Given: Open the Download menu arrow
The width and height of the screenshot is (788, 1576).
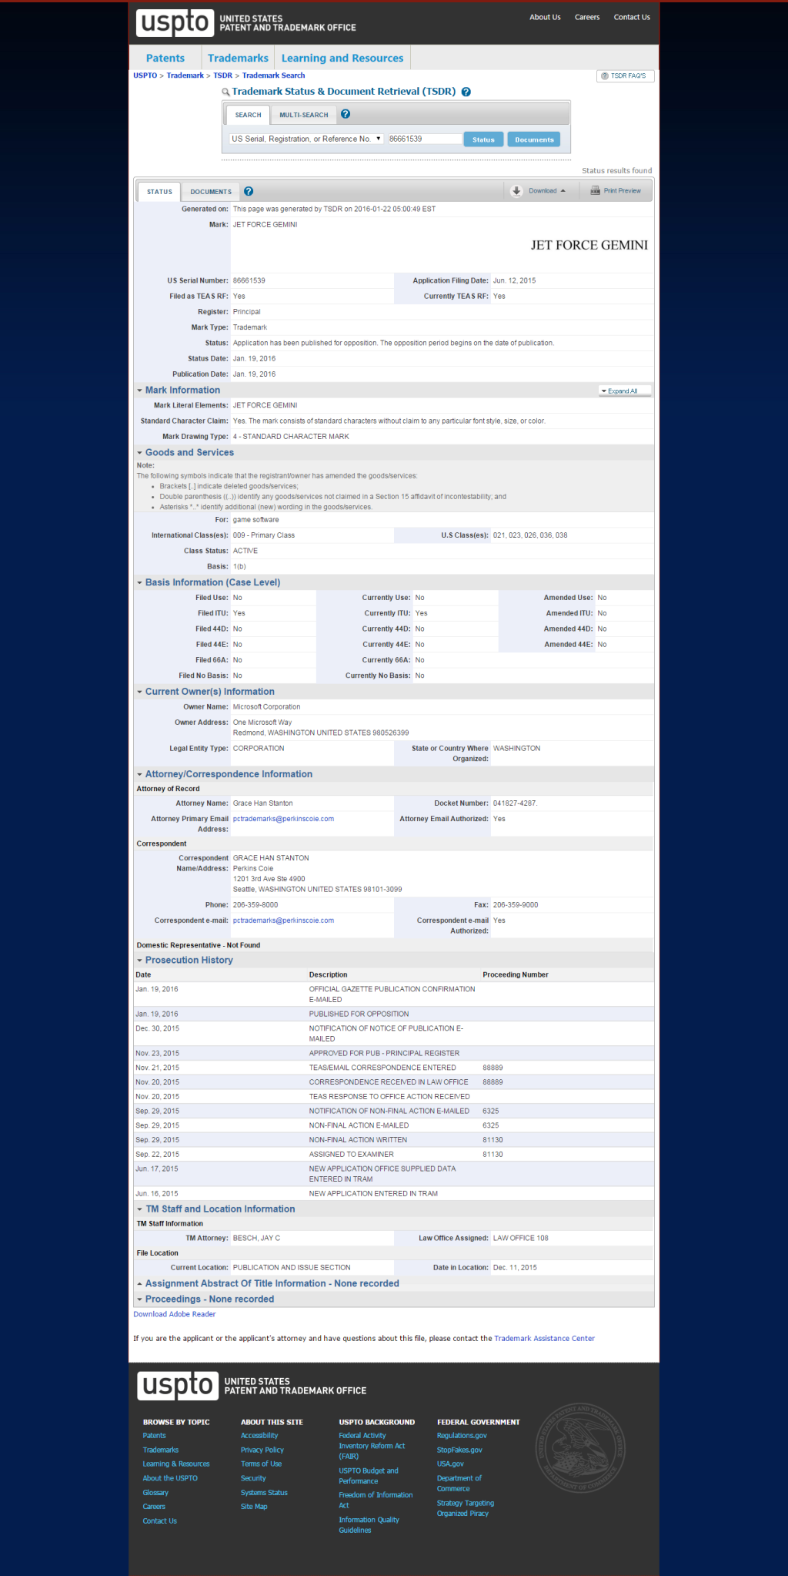Looking at the screenshot, I should [563, 191].
